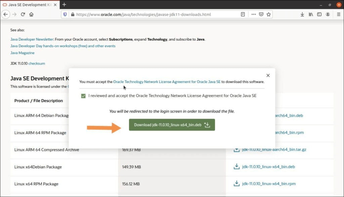Click download icon for x64 Debian package
The width and height of the screenshot is (344, 197).
236,166
